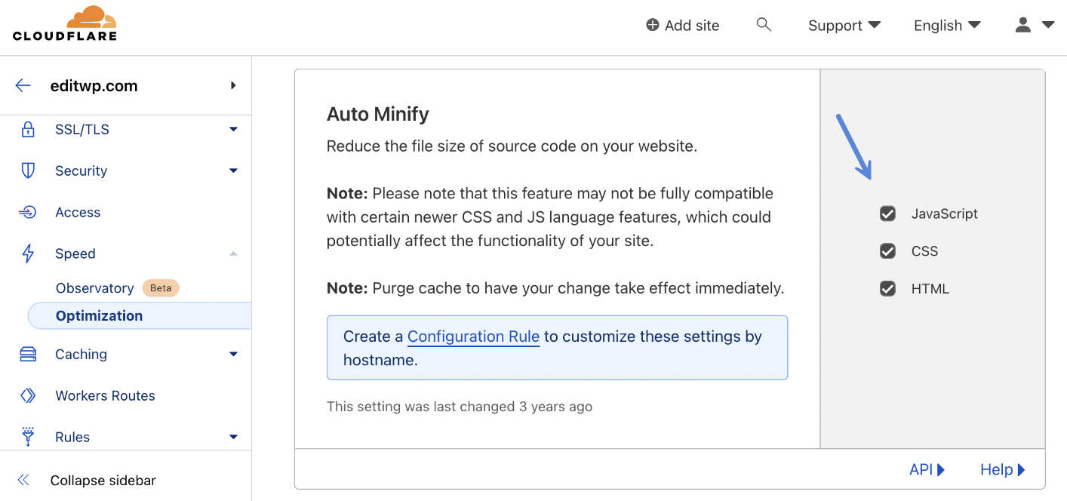Click the Rules funnel icon

[x=29, y=437]
